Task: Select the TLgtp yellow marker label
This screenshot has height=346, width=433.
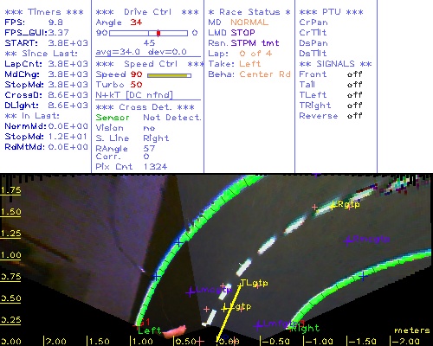Action: coord(254,283)
